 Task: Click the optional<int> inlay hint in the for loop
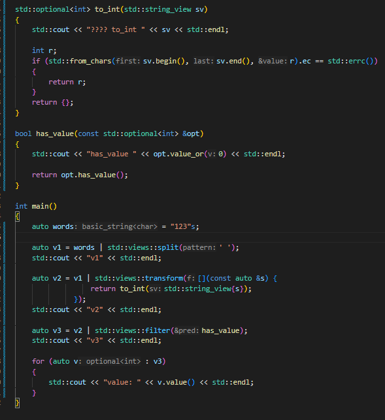point(113,362)
